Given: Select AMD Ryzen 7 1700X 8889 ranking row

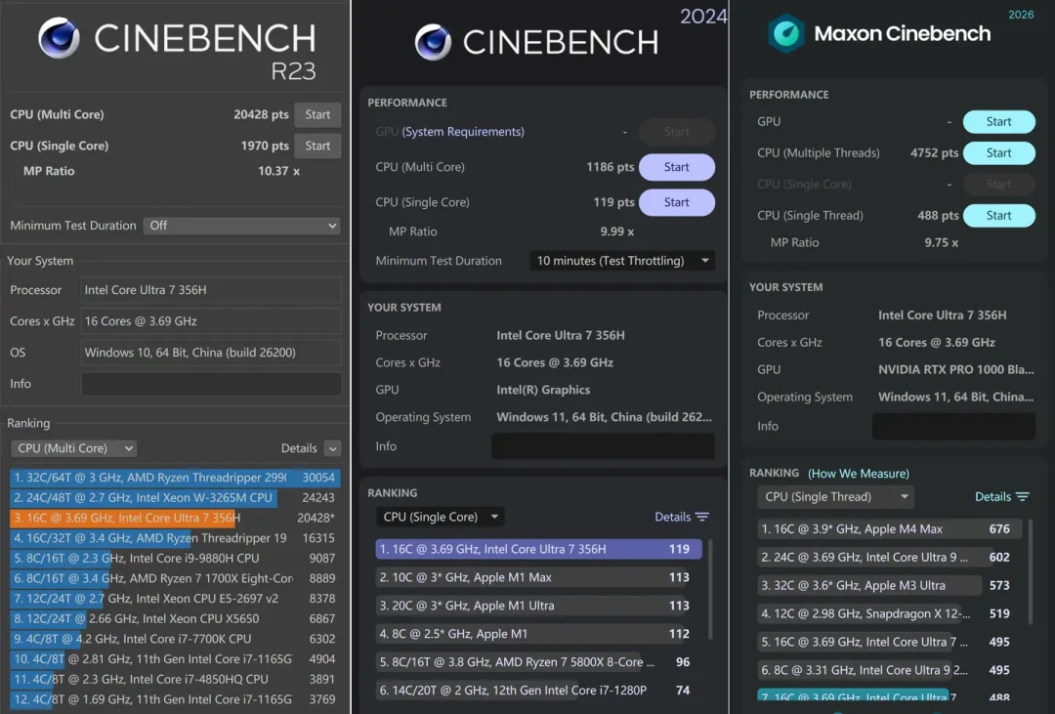Looking at the screenshot, I should [x=175, y=578].
